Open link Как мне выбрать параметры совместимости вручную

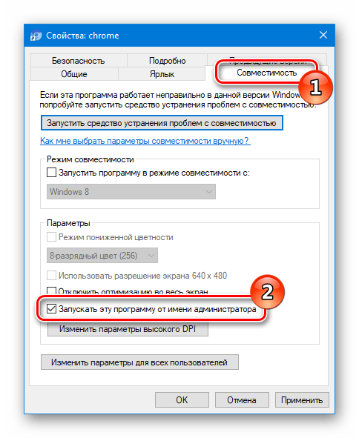[x=145, y=141]
